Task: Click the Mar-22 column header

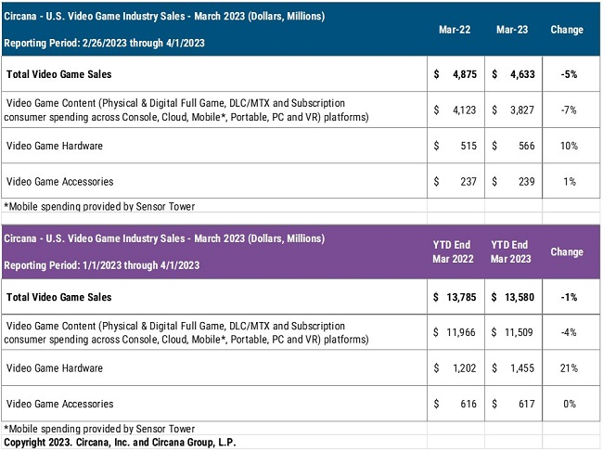Action: click(454, 30)
